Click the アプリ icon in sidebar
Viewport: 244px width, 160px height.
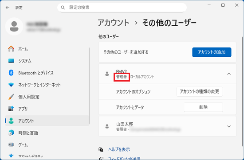click(11, 109)
